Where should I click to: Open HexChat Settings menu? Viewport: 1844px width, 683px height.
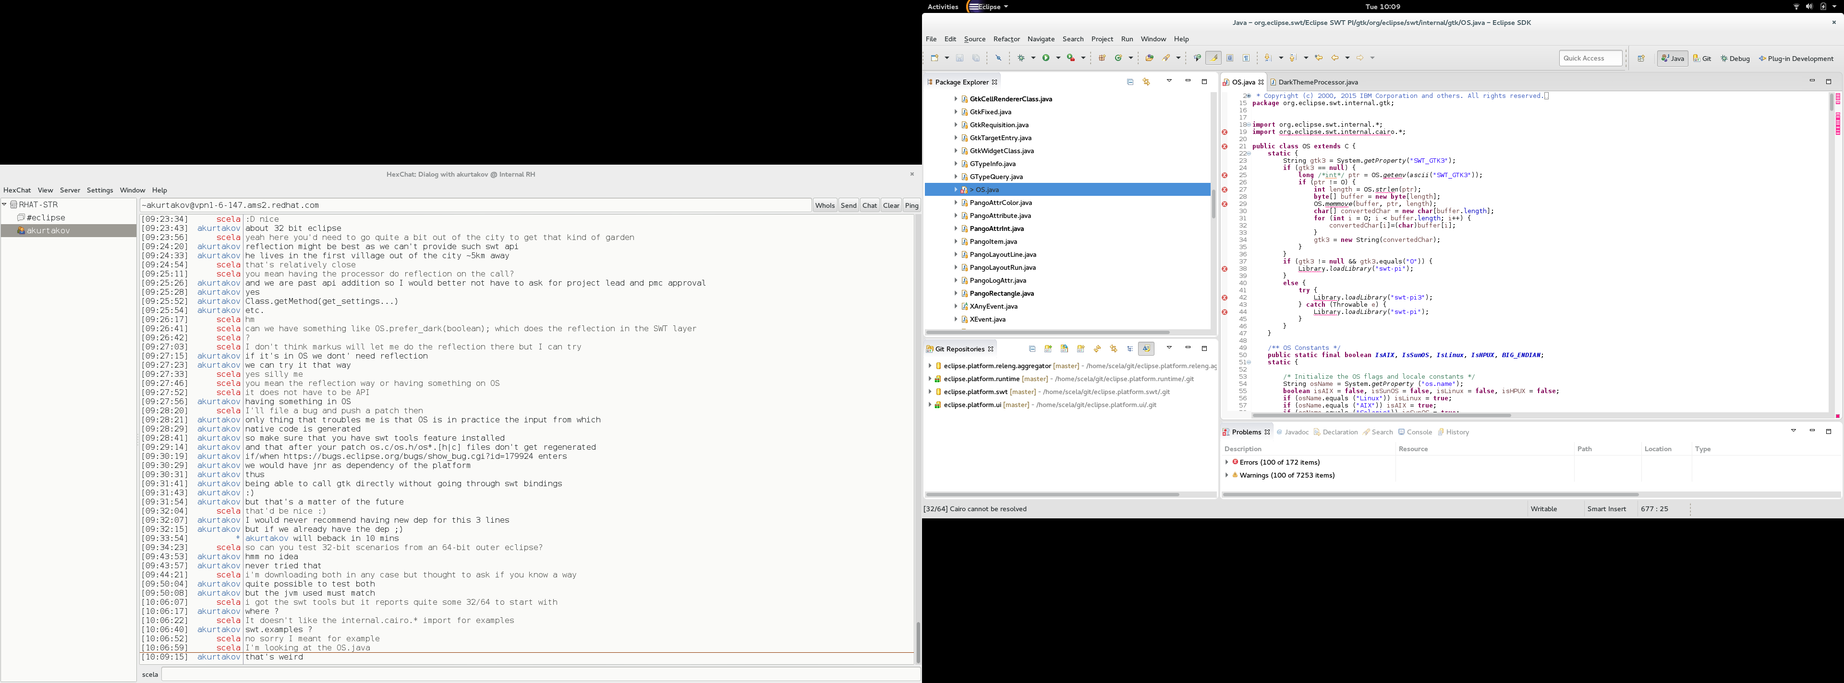click(x=100, y=190)
